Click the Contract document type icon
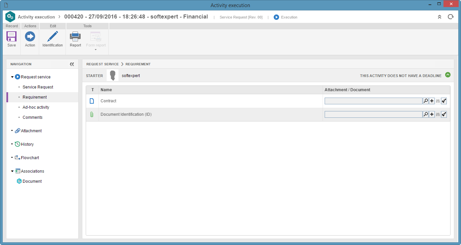The height and width of the screenshot is (245, 461). 92,101
